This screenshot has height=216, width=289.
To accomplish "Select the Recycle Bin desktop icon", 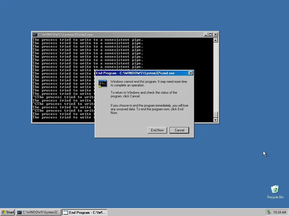I will [275, 192].
